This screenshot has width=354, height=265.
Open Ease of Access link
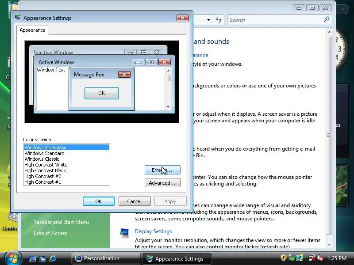pos(50,233)
